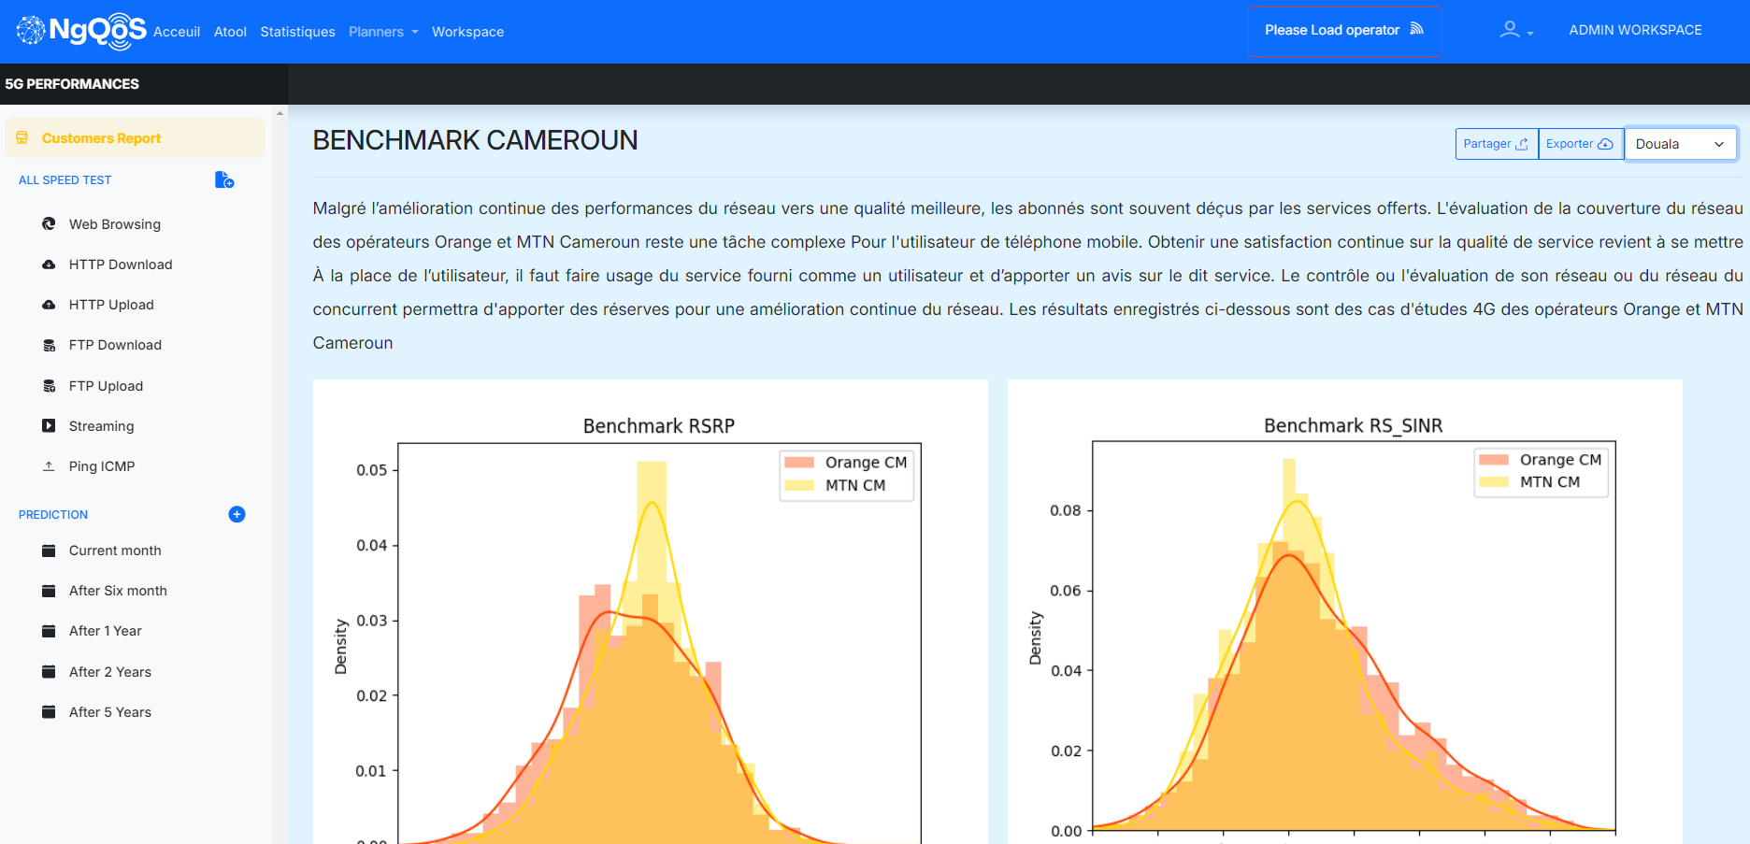This screenshot has width=1750, height=844.
Task: Click the FTP Download server icon
Action: pos(50,345)
